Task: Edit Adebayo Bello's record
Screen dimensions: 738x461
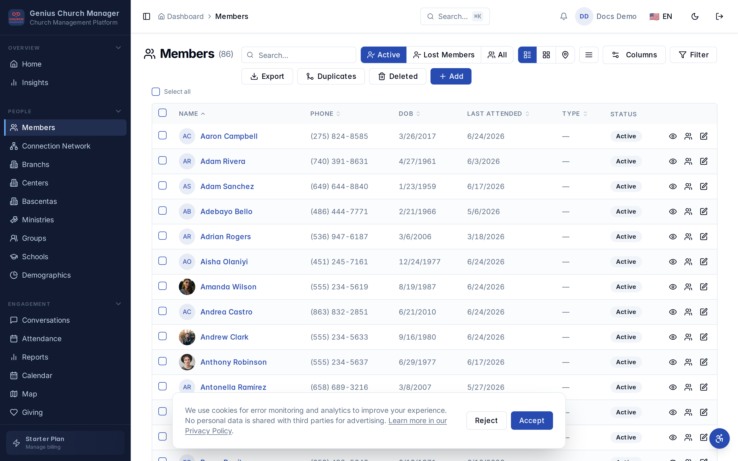Action: coord(704,212)
